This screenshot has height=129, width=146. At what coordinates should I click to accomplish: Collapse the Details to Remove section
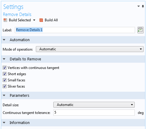coord(4,59)
